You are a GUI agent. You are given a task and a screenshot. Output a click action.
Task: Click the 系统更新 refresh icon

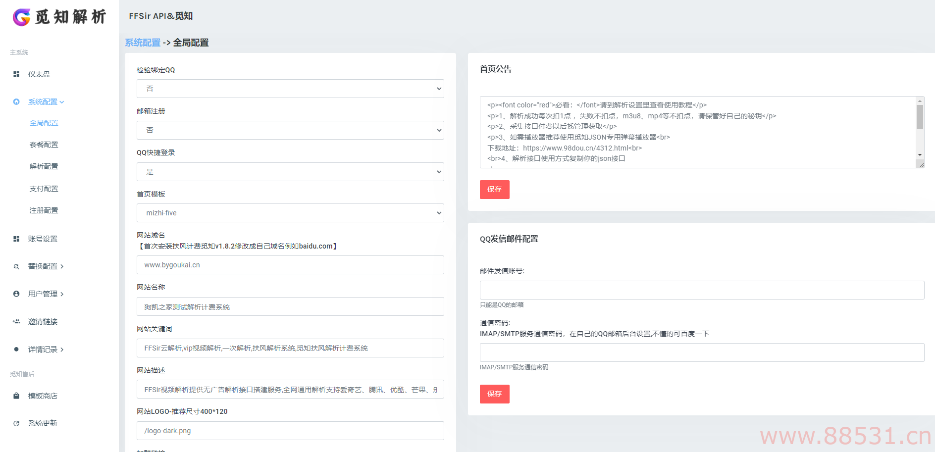16,423
